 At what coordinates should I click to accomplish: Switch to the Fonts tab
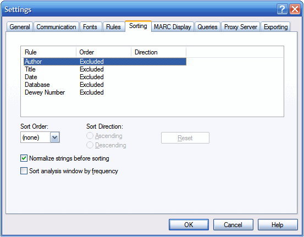click(x=90, y=27)
